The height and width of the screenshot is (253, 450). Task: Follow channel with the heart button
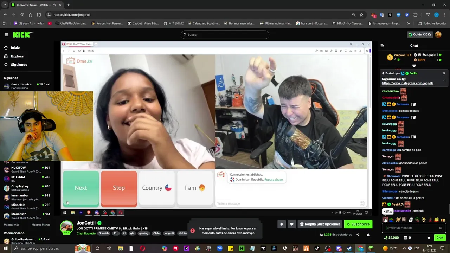(x=291, y=224)
